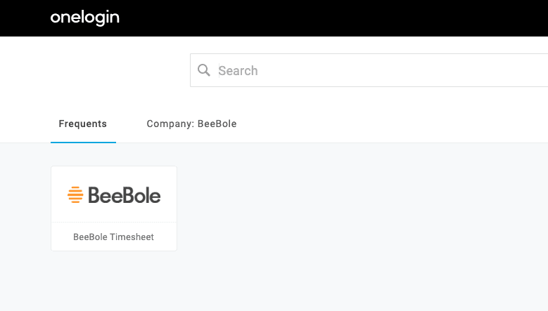Open the Company: BeeBole tab
This screenshot has width=548, height=311.
coord(191,124)
